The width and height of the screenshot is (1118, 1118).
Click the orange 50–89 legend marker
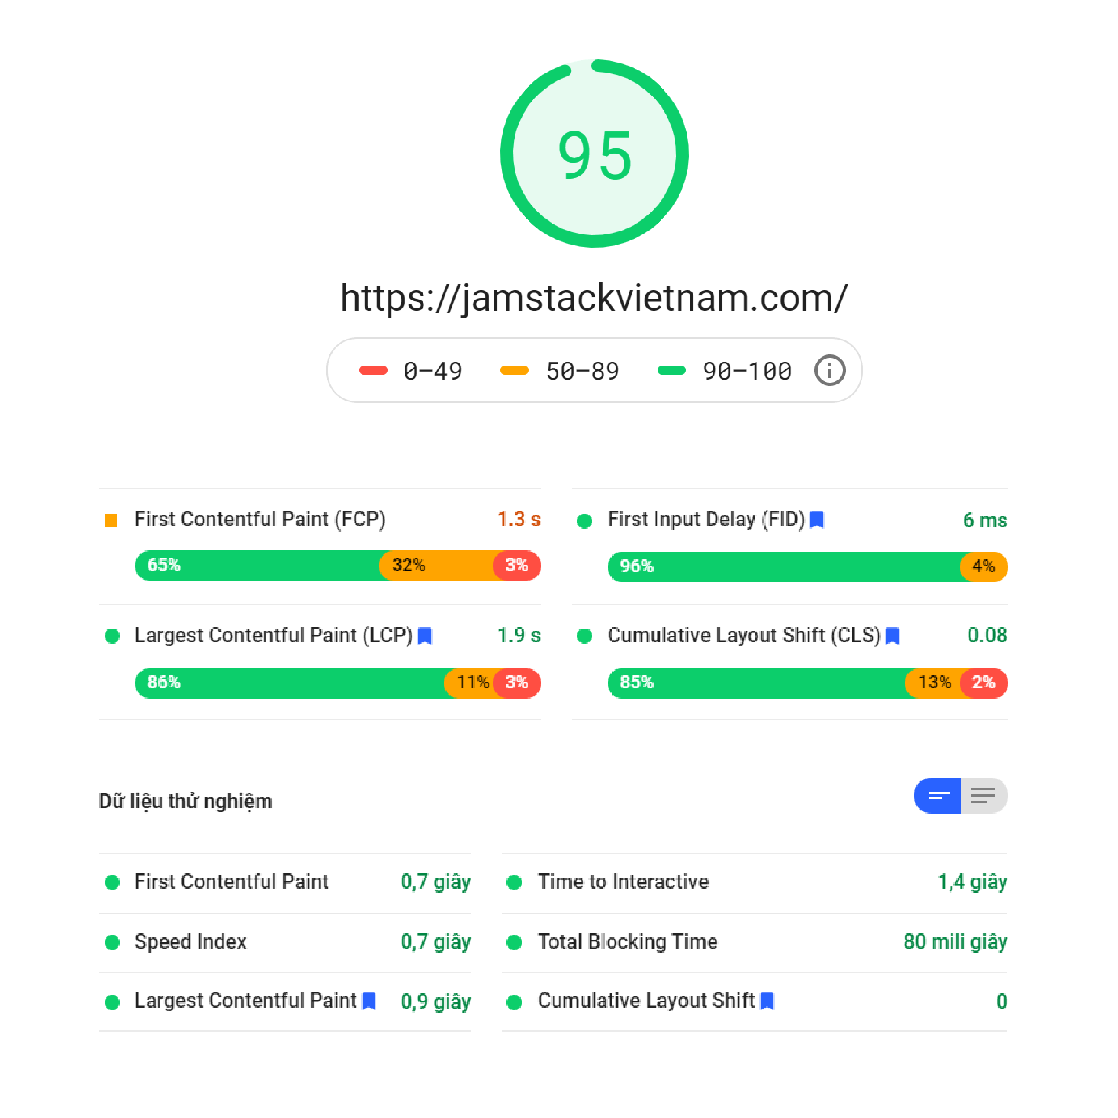(515, 370)
